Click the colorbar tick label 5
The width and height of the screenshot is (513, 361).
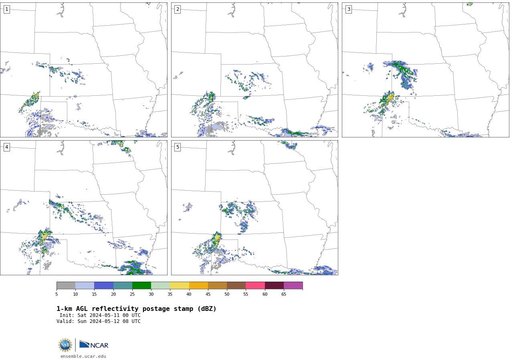point(57,294)
